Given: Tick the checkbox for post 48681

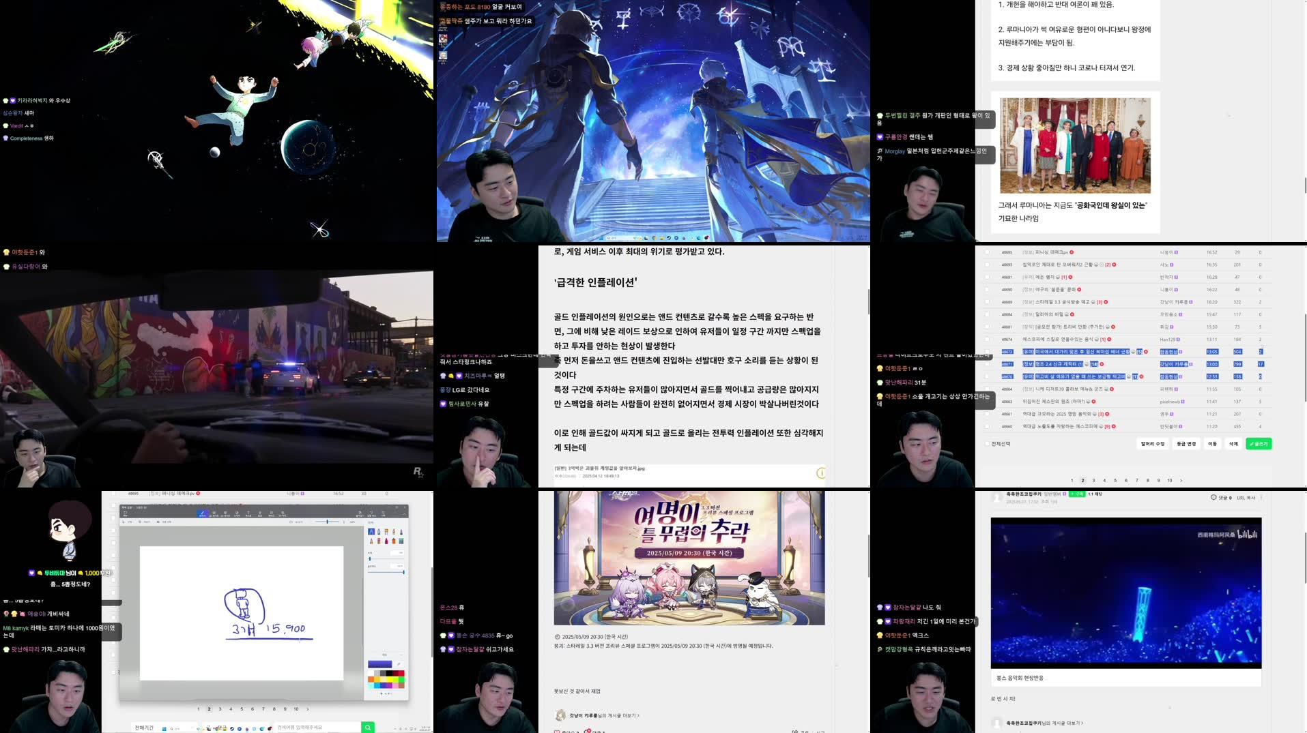Looking at the screenshot, I should point(987,327).
